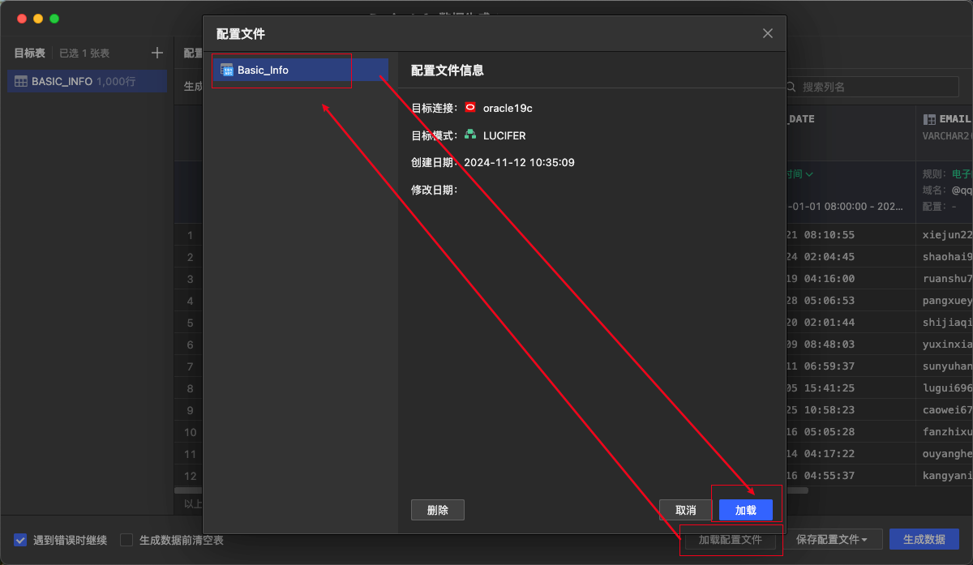Add a target table with plus icon

click(x=157, y=53)
